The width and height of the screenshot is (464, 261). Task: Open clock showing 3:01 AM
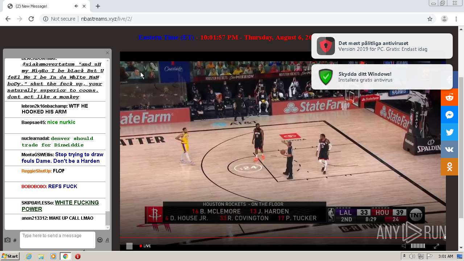(x=446, y=256)
